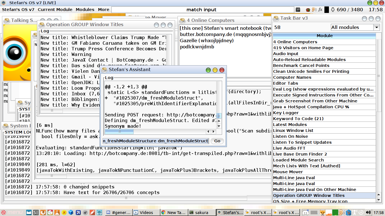The image size is (385, 216).
Task: Click the microphone icon in top bar
Action: [x=333, y=10]
